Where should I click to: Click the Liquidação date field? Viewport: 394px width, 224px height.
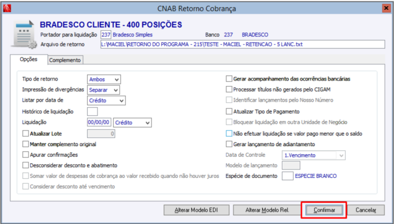(99, 122)
